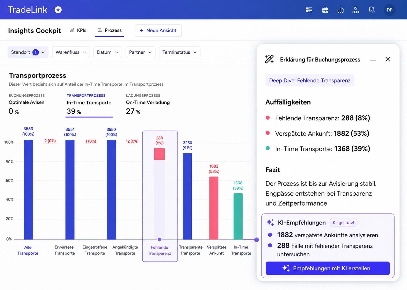This screenshot has height=290, width=407.
Task: Click the Transparente Transporte bar
Action: (x=187, y=196)
